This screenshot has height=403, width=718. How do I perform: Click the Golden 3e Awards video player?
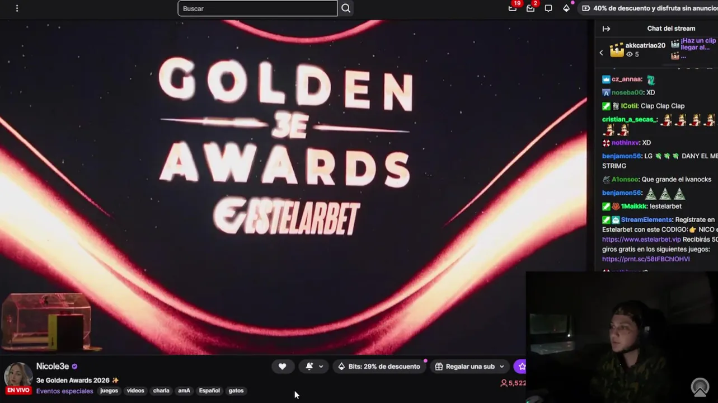[x=293, y=187]
